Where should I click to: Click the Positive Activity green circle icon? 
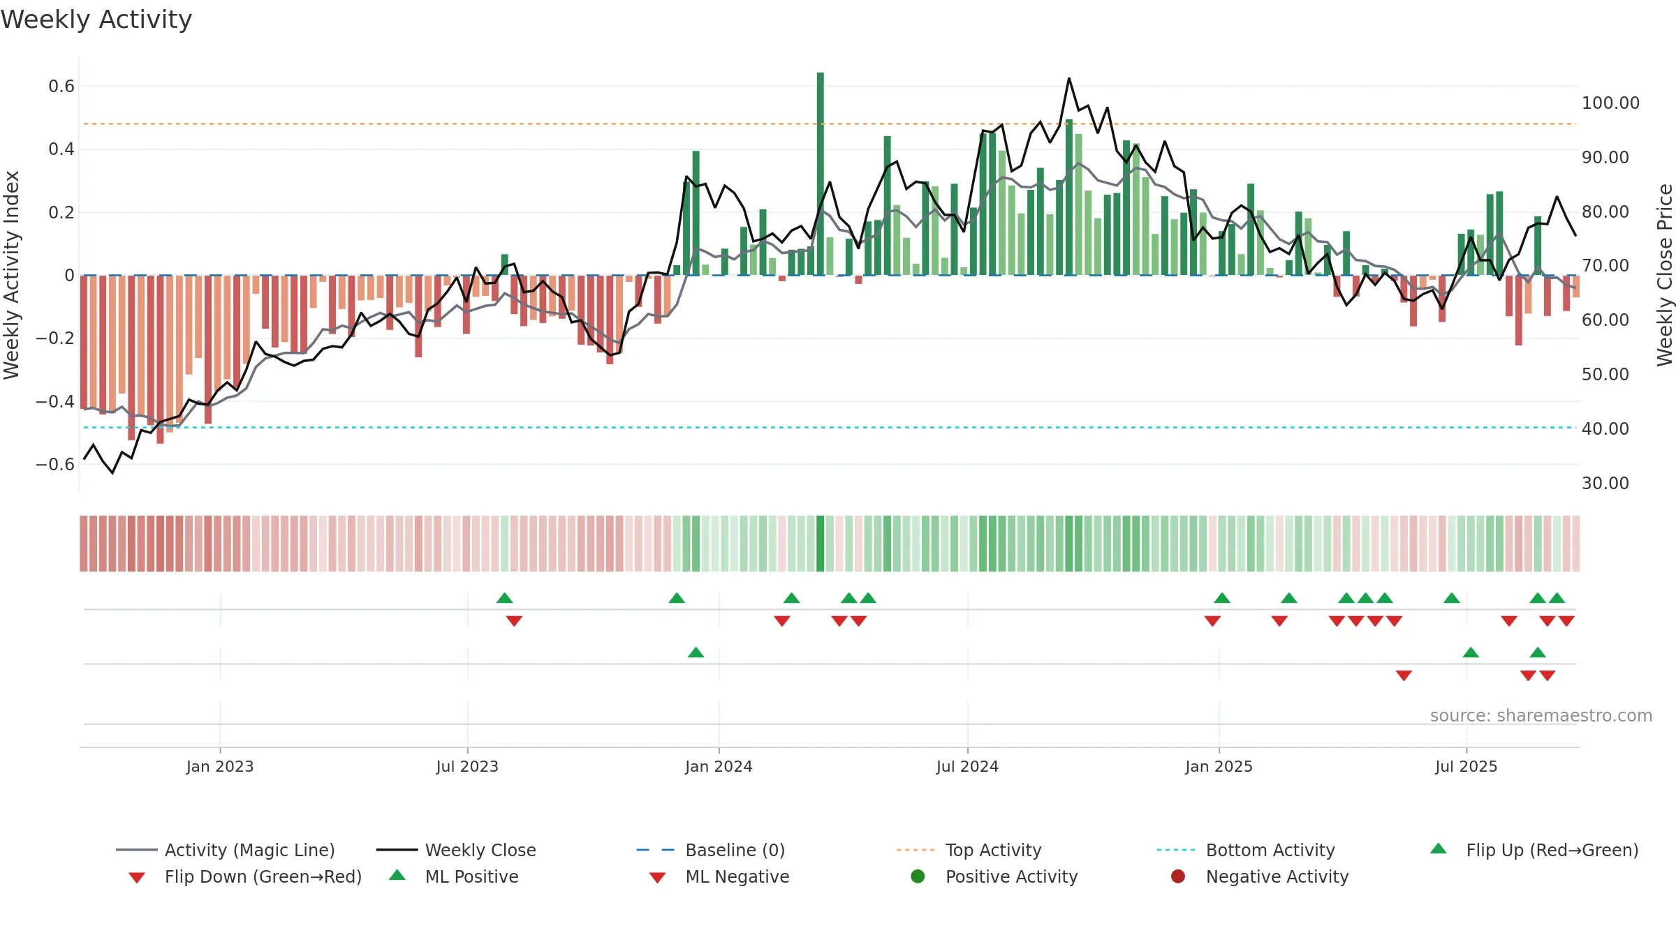tap(918, 876)
